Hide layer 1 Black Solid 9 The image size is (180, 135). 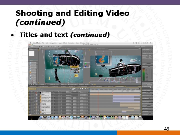coord(29,93)
